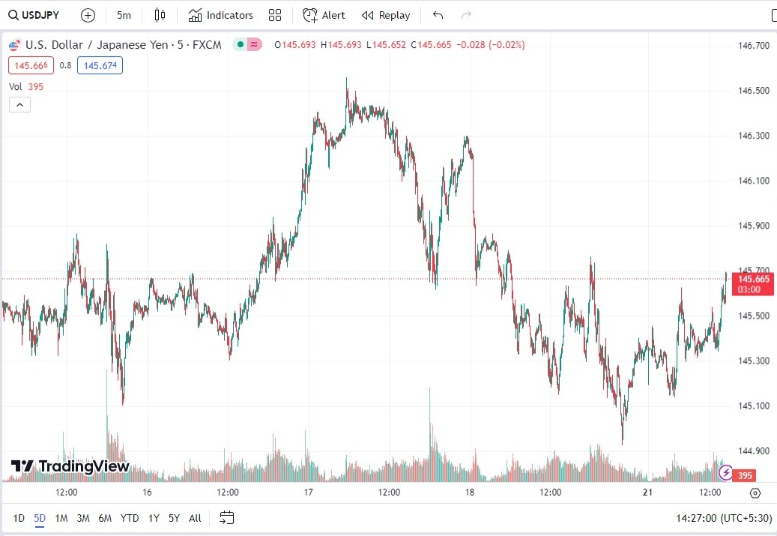Image resolution: width=777 pixels, height=536 pixels.
Task: Open the Indicators menu
Action: click(220, 15)
